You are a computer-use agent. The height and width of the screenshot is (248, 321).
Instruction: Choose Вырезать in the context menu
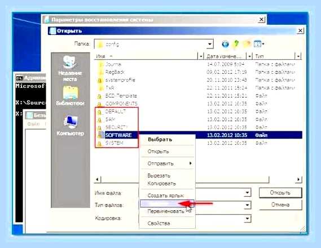(x=167, y=175)
